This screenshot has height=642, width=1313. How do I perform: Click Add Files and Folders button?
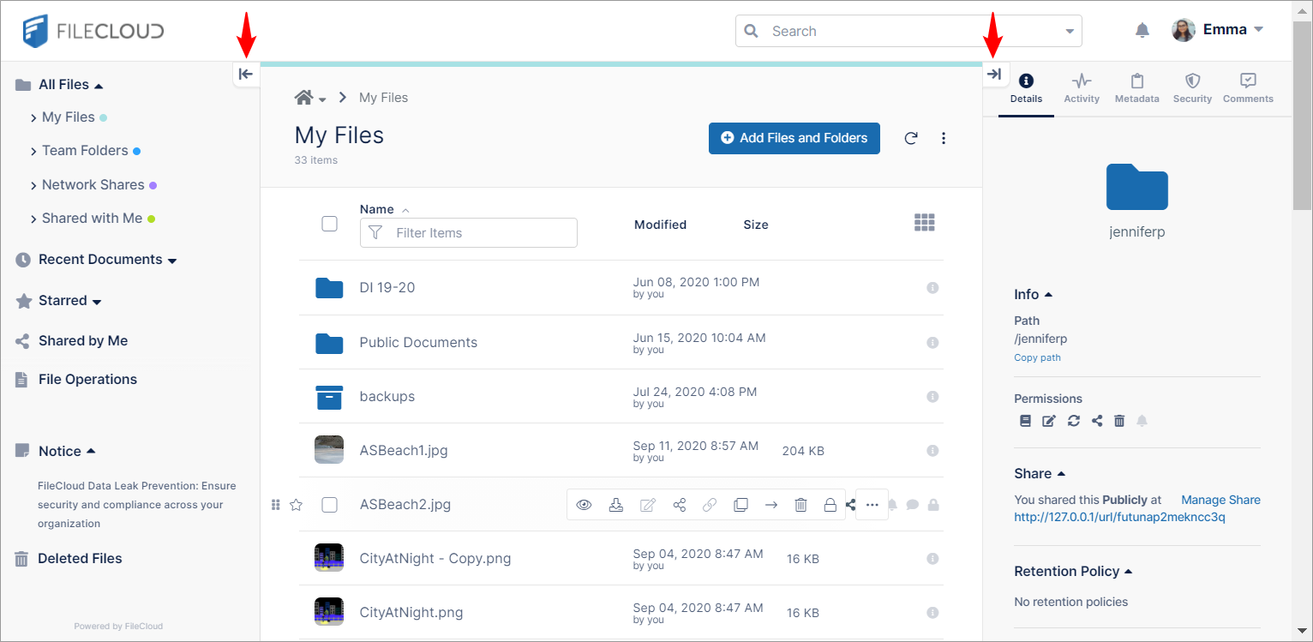[794, 138]
